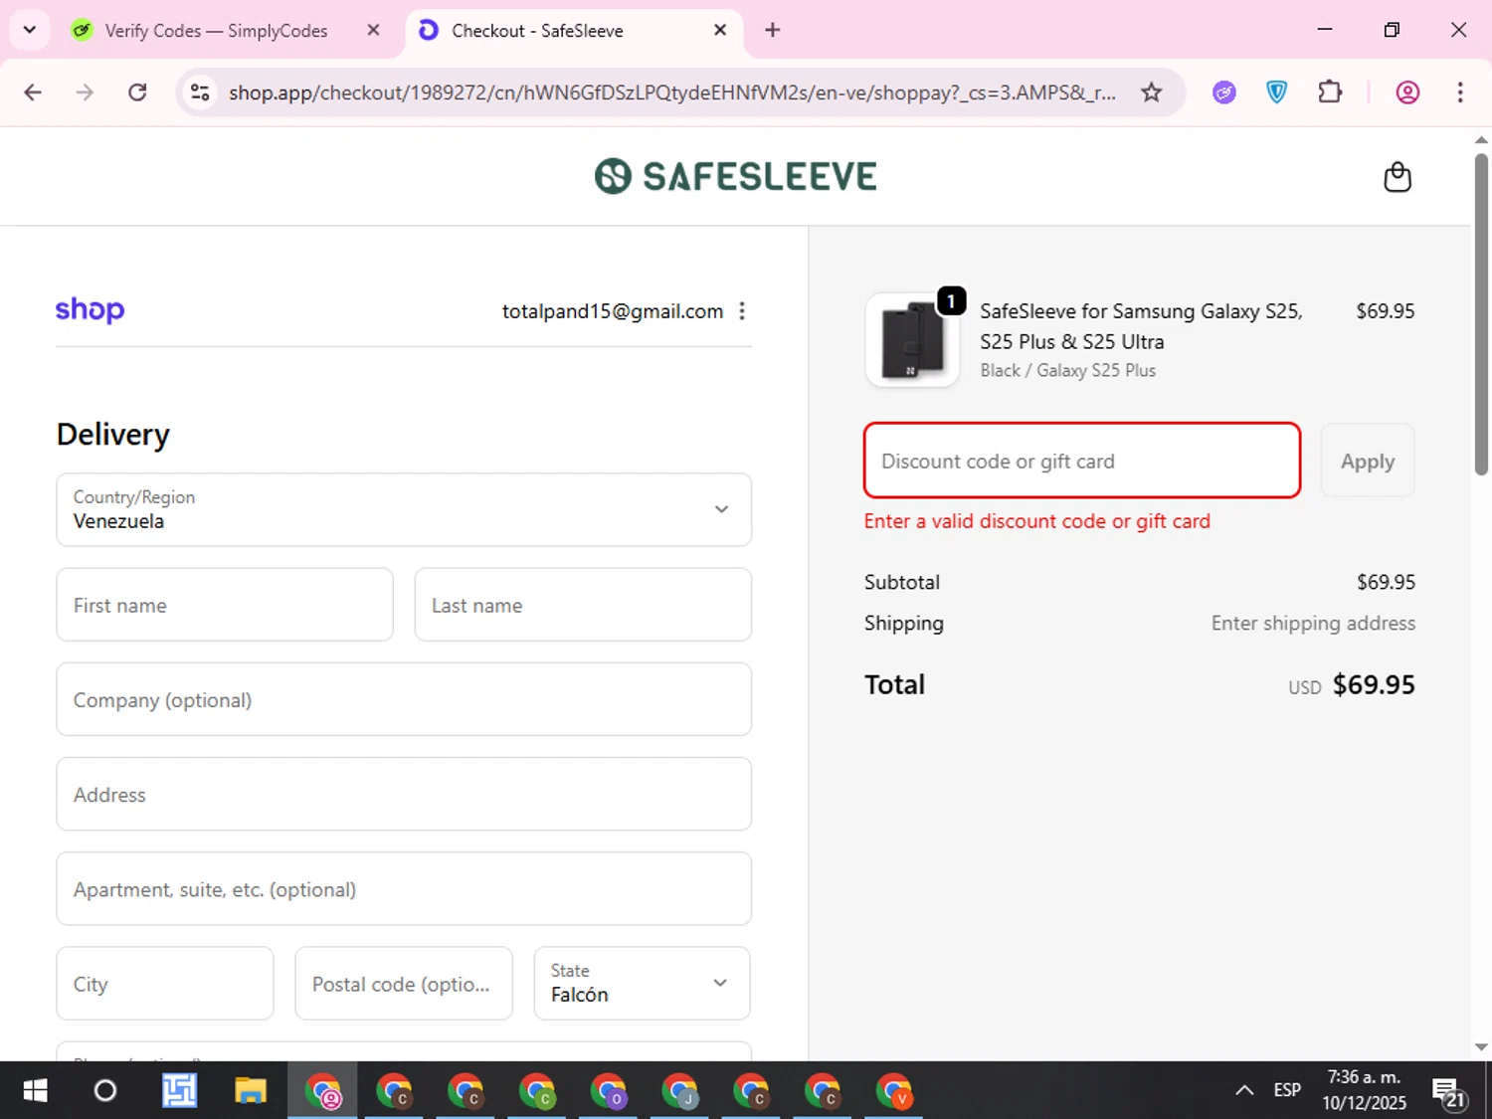The image size is (1492, 1119).
Task: Click the City field
Action: 165,983
